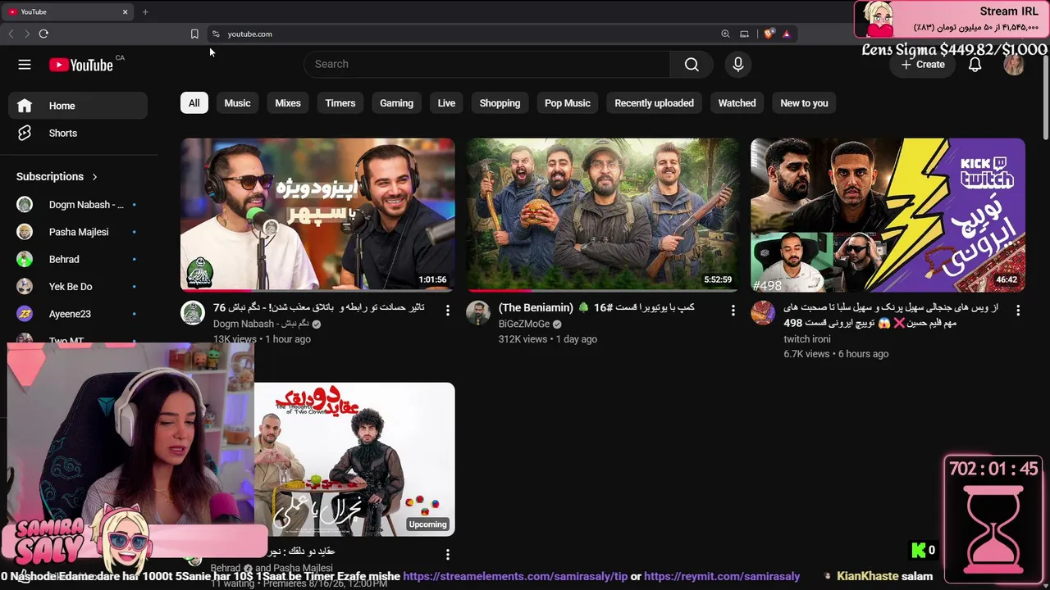Select the All filter chip
This screenshot has width=1050, height=590.
[x=194, y=103]
